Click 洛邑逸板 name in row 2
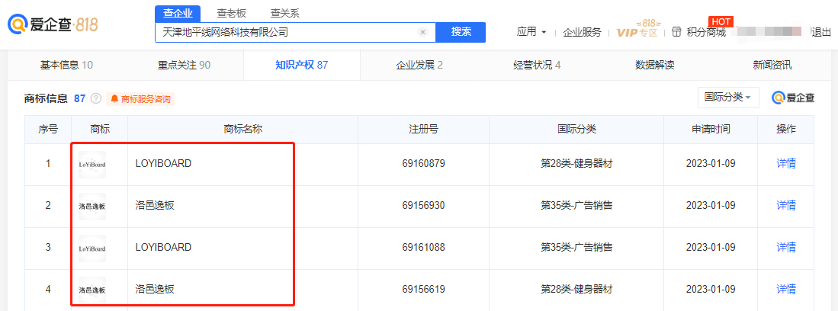This screenshot has height=311, width=838. (x=155, y=205)
